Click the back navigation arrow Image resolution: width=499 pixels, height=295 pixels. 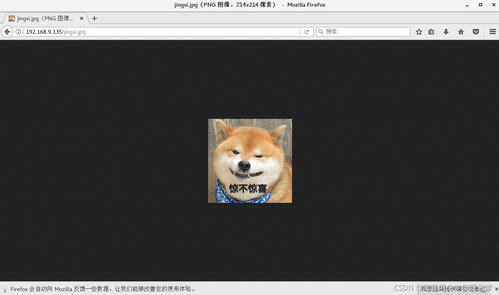(7, 31)
